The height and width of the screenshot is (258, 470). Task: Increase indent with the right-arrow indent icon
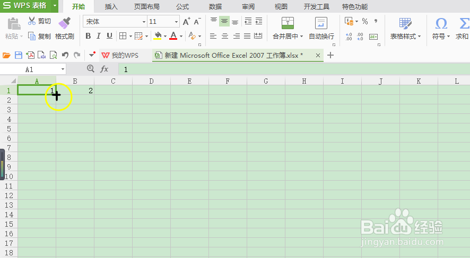[259, 21]
